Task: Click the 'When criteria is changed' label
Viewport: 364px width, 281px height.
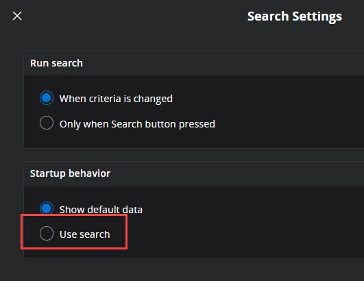Action: click(116, 99)
